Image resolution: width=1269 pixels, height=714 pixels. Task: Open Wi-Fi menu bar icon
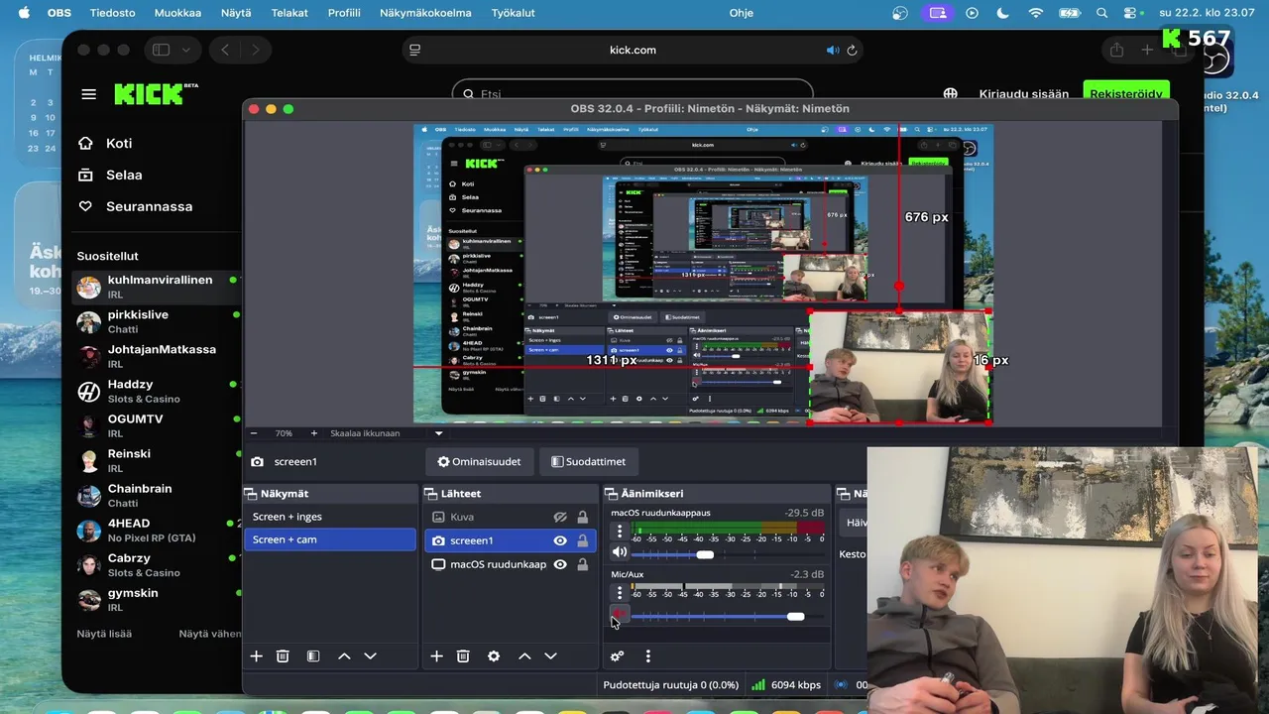[1036, 13]
